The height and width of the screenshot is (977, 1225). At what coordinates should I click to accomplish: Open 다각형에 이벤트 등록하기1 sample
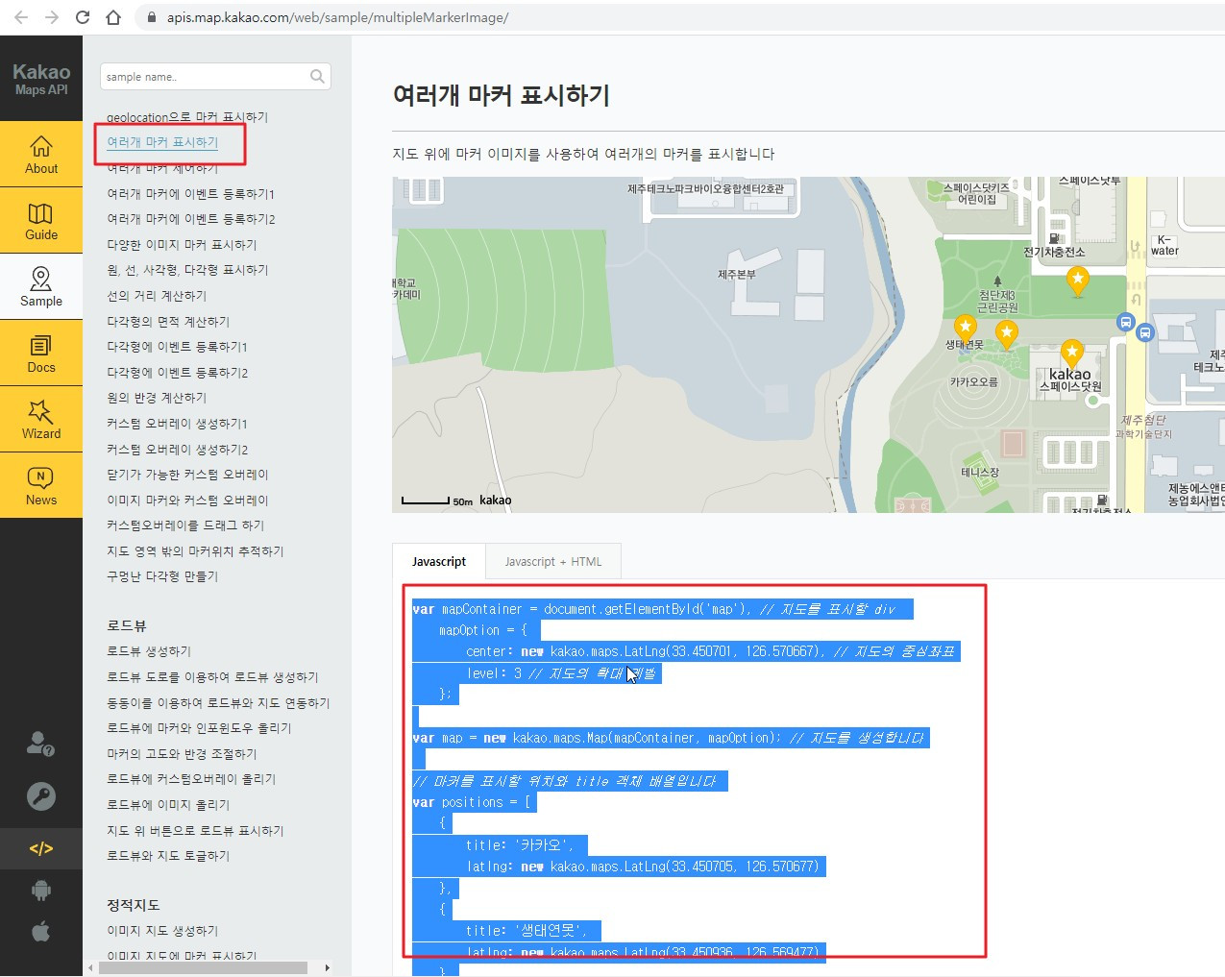[x=177, y=347]
